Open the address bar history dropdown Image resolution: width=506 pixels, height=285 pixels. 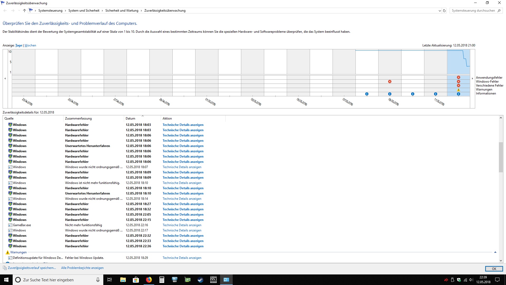point(440,11)
